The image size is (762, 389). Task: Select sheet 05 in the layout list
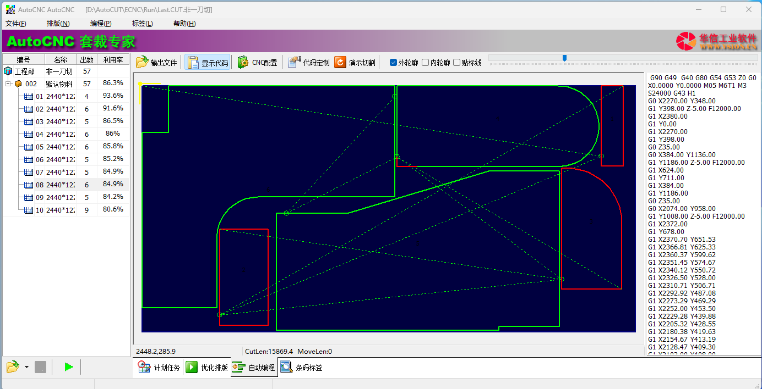click(x=39, y=147)
